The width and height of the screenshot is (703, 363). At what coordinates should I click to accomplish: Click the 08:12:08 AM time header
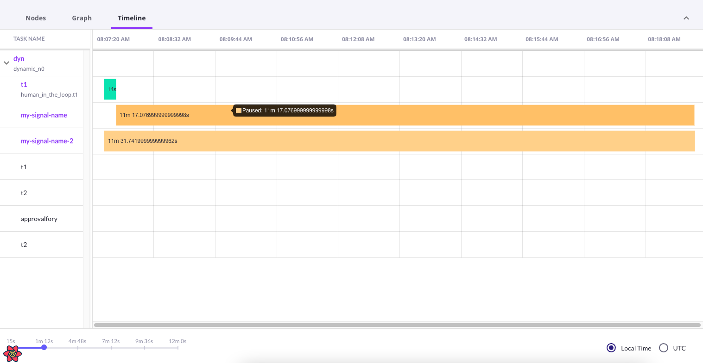point(358,39)
